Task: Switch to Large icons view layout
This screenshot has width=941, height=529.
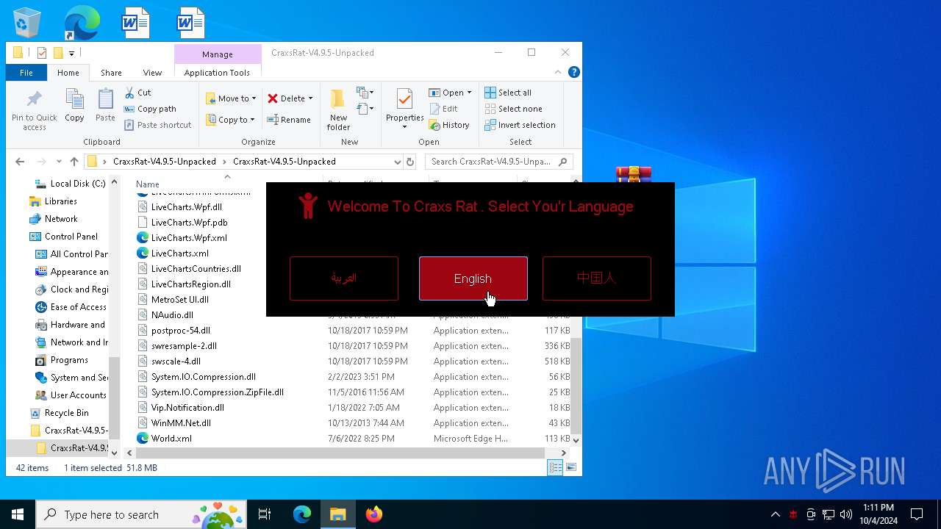Action: pos(570,467)
